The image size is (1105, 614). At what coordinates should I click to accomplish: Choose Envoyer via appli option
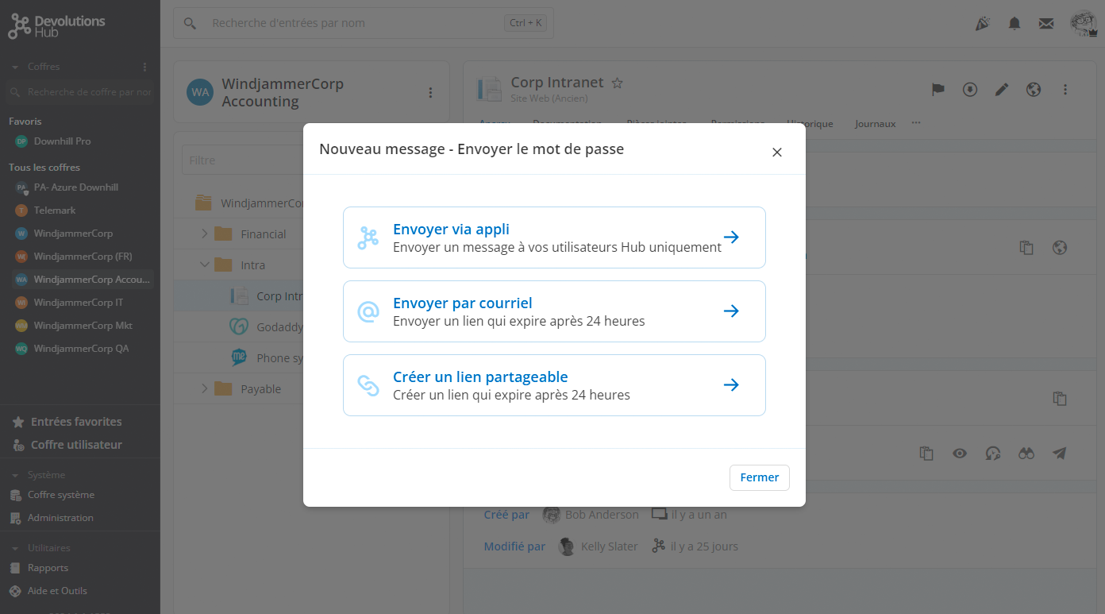click(x=554, y=237)
